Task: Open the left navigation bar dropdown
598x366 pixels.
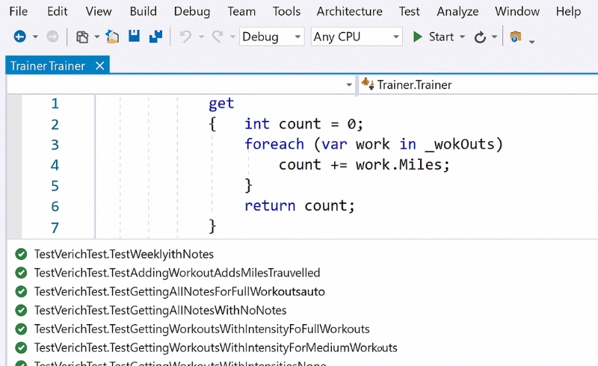Action: tap(348, 84)
